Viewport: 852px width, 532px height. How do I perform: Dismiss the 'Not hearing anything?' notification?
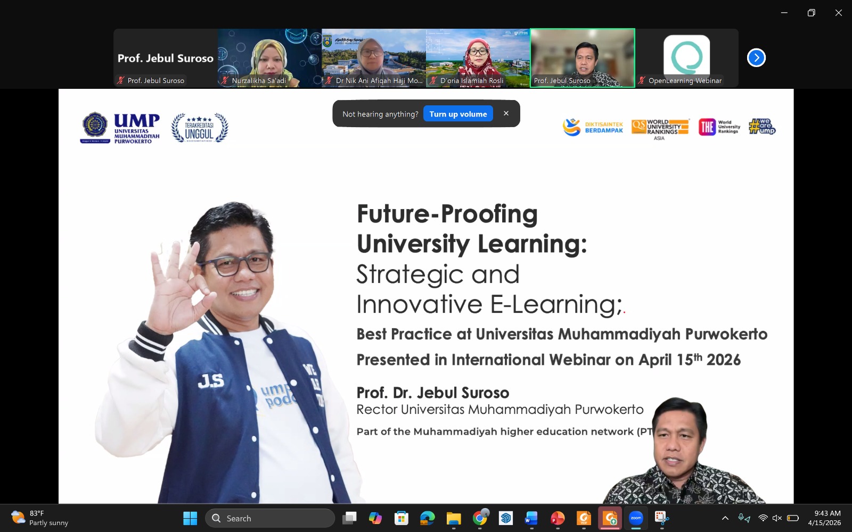506,113
